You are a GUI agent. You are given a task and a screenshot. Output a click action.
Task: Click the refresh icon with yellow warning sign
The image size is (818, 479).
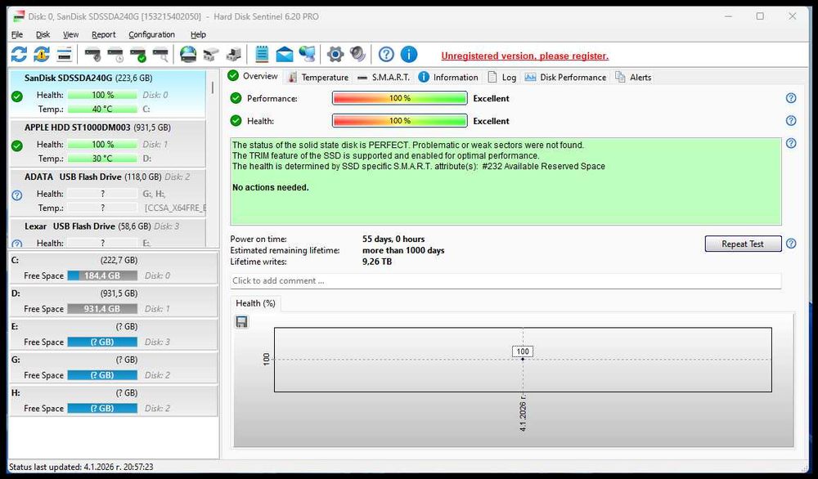[x=42, y=54]
